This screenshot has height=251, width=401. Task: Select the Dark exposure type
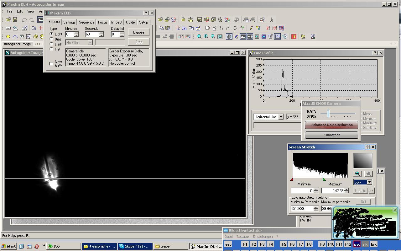pyautogui.click(x=51, y=44)
